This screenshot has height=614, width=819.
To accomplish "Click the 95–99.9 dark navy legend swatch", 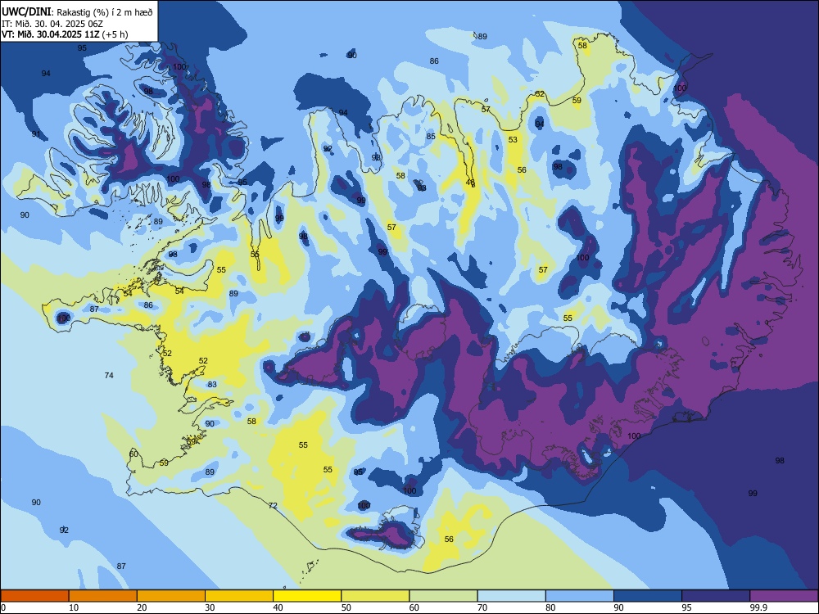I will point(716,596).
